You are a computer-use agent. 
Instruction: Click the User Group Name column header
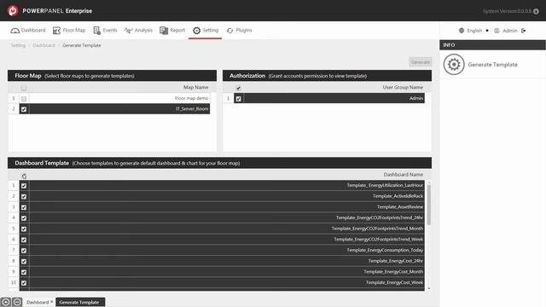[403, 87]
